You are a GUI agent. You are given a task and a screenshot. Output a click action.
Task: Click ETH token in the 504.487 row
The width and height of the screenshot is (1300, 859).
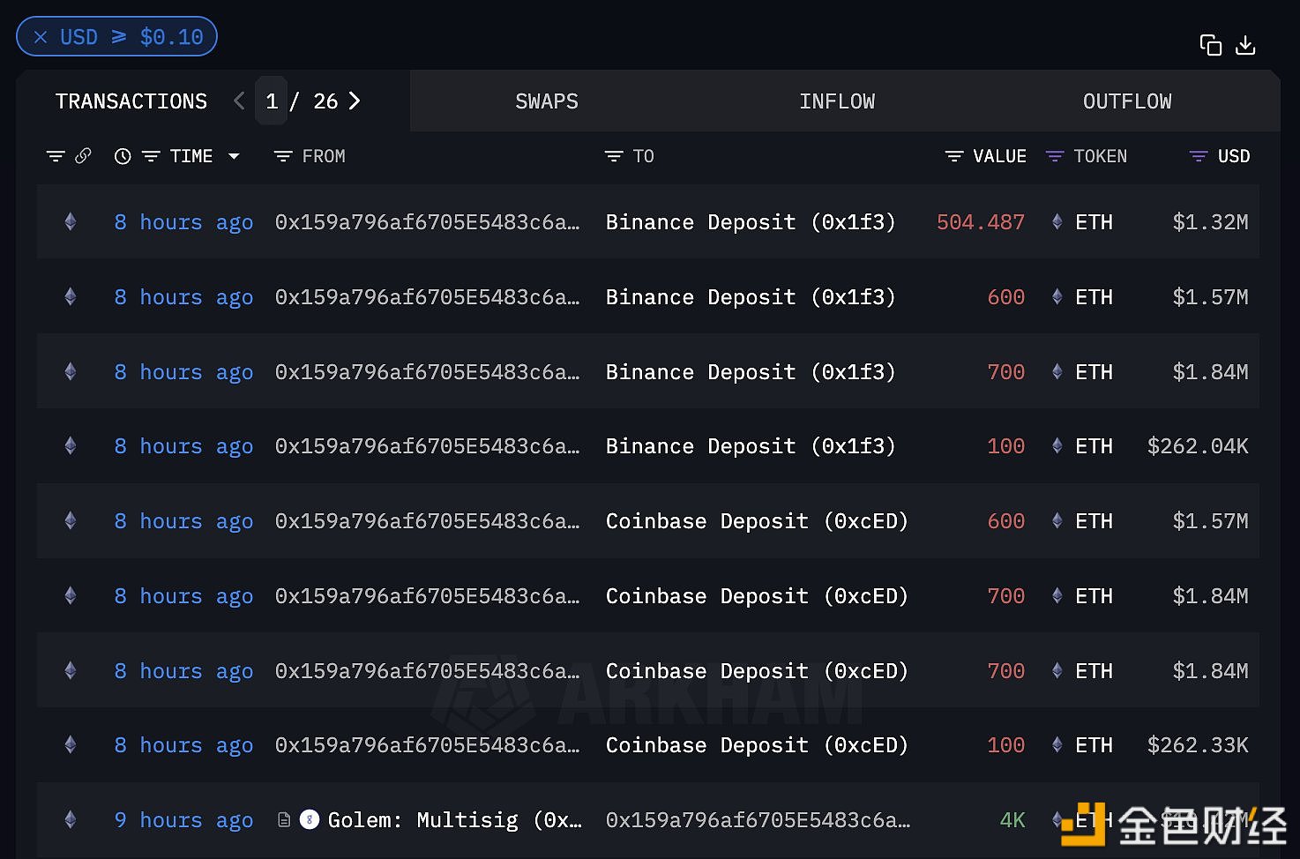pos(1094,222)
